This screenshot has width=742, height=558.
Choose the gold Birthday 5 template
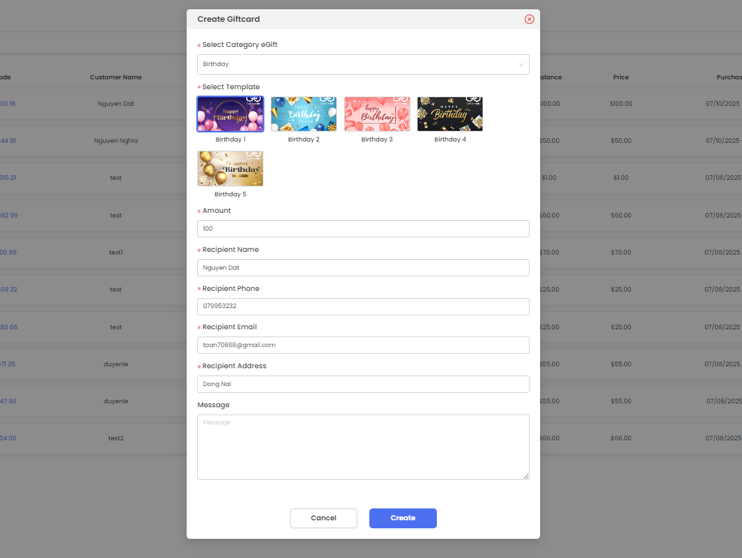click(230, 169)
